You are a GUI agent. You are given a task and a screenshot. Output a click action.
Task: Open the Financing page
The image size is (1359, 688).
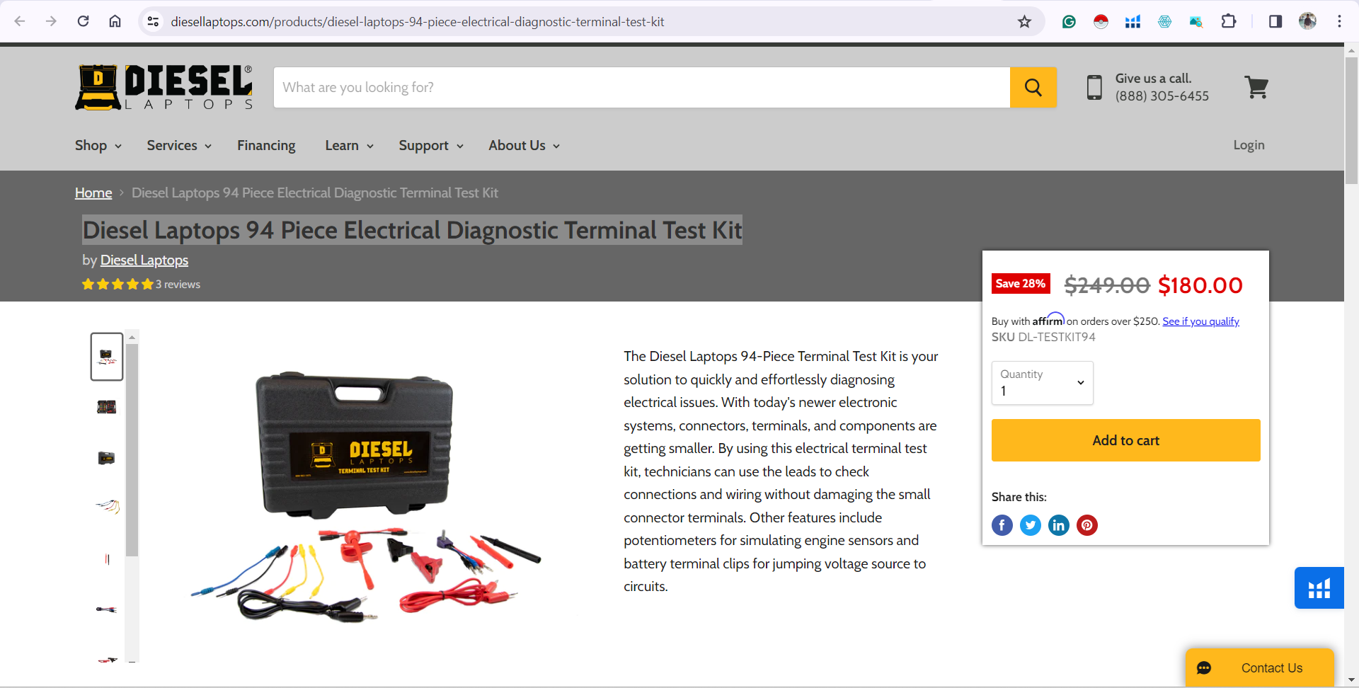pos(266,145)
